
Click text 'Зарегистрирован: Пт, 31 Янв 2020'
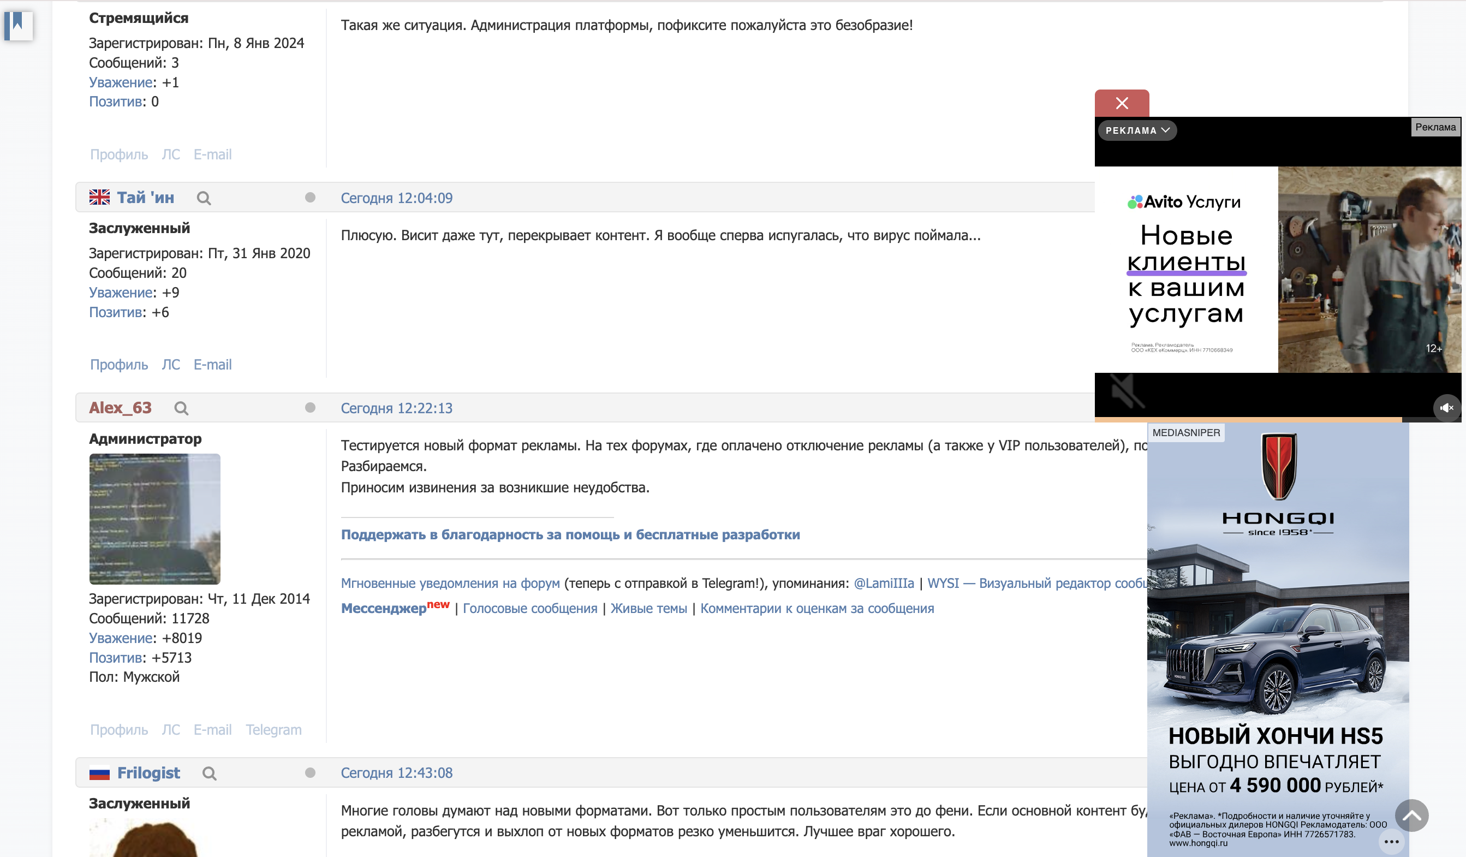pos(200,253)
